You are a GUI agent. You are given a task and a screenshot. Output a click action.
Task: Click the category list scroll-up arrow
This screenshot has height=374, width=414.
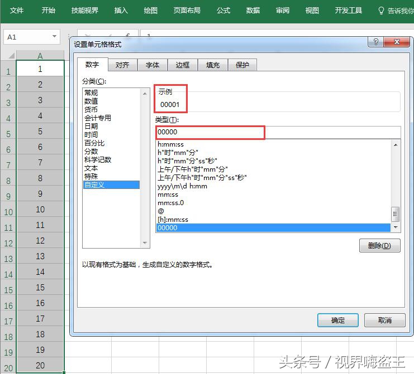click(x=145, y=94)
